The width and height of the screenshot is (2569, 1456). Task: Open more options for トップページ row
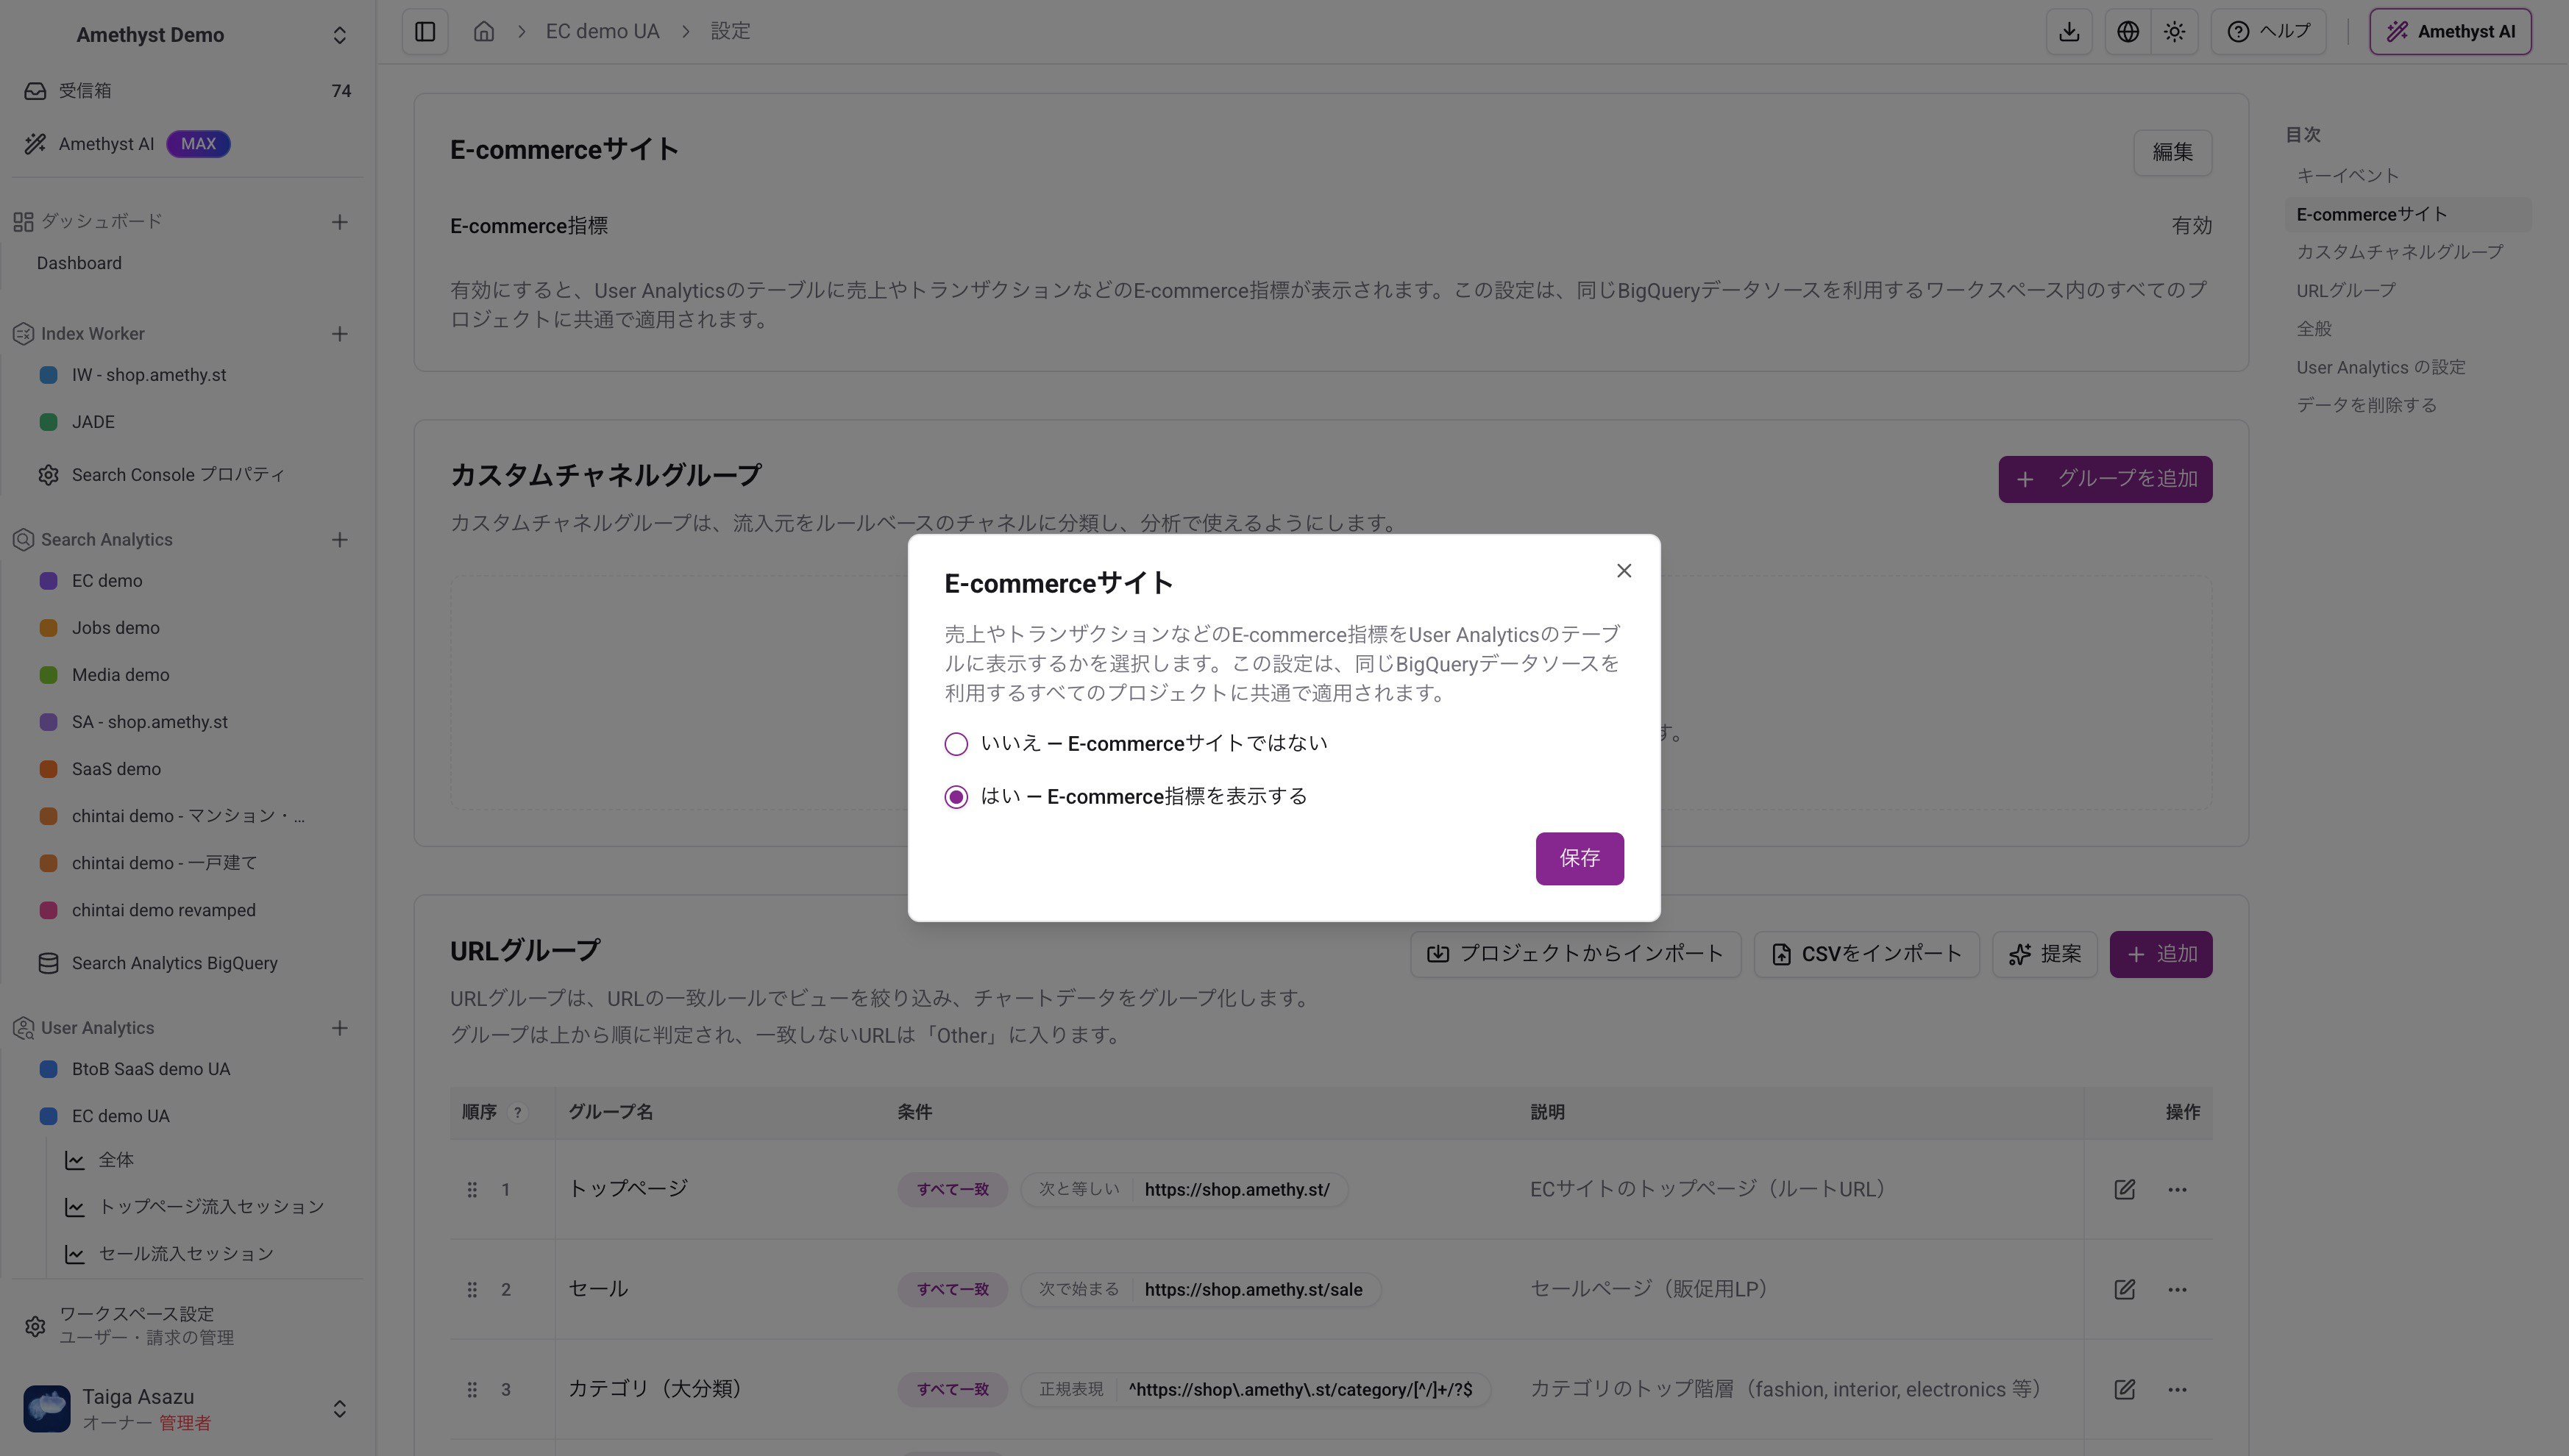[x=2177, y=1190]
